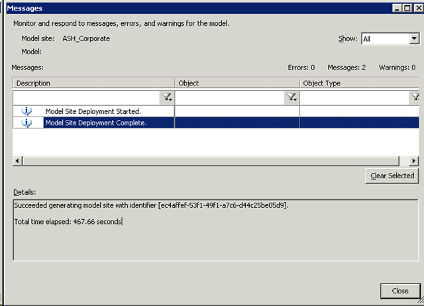Open the Show dropdown arrow
The height and width of the screenshot is (306, 424).
point(414,38)
